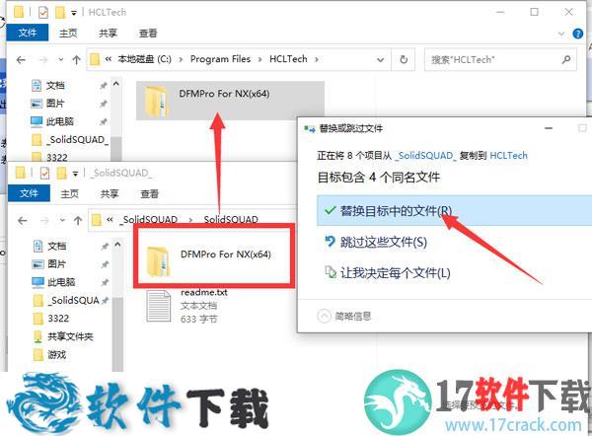
Task: Click navigation pane scroll-up arrow in _SolidSQUAD_ window
Action: point(117,245)
